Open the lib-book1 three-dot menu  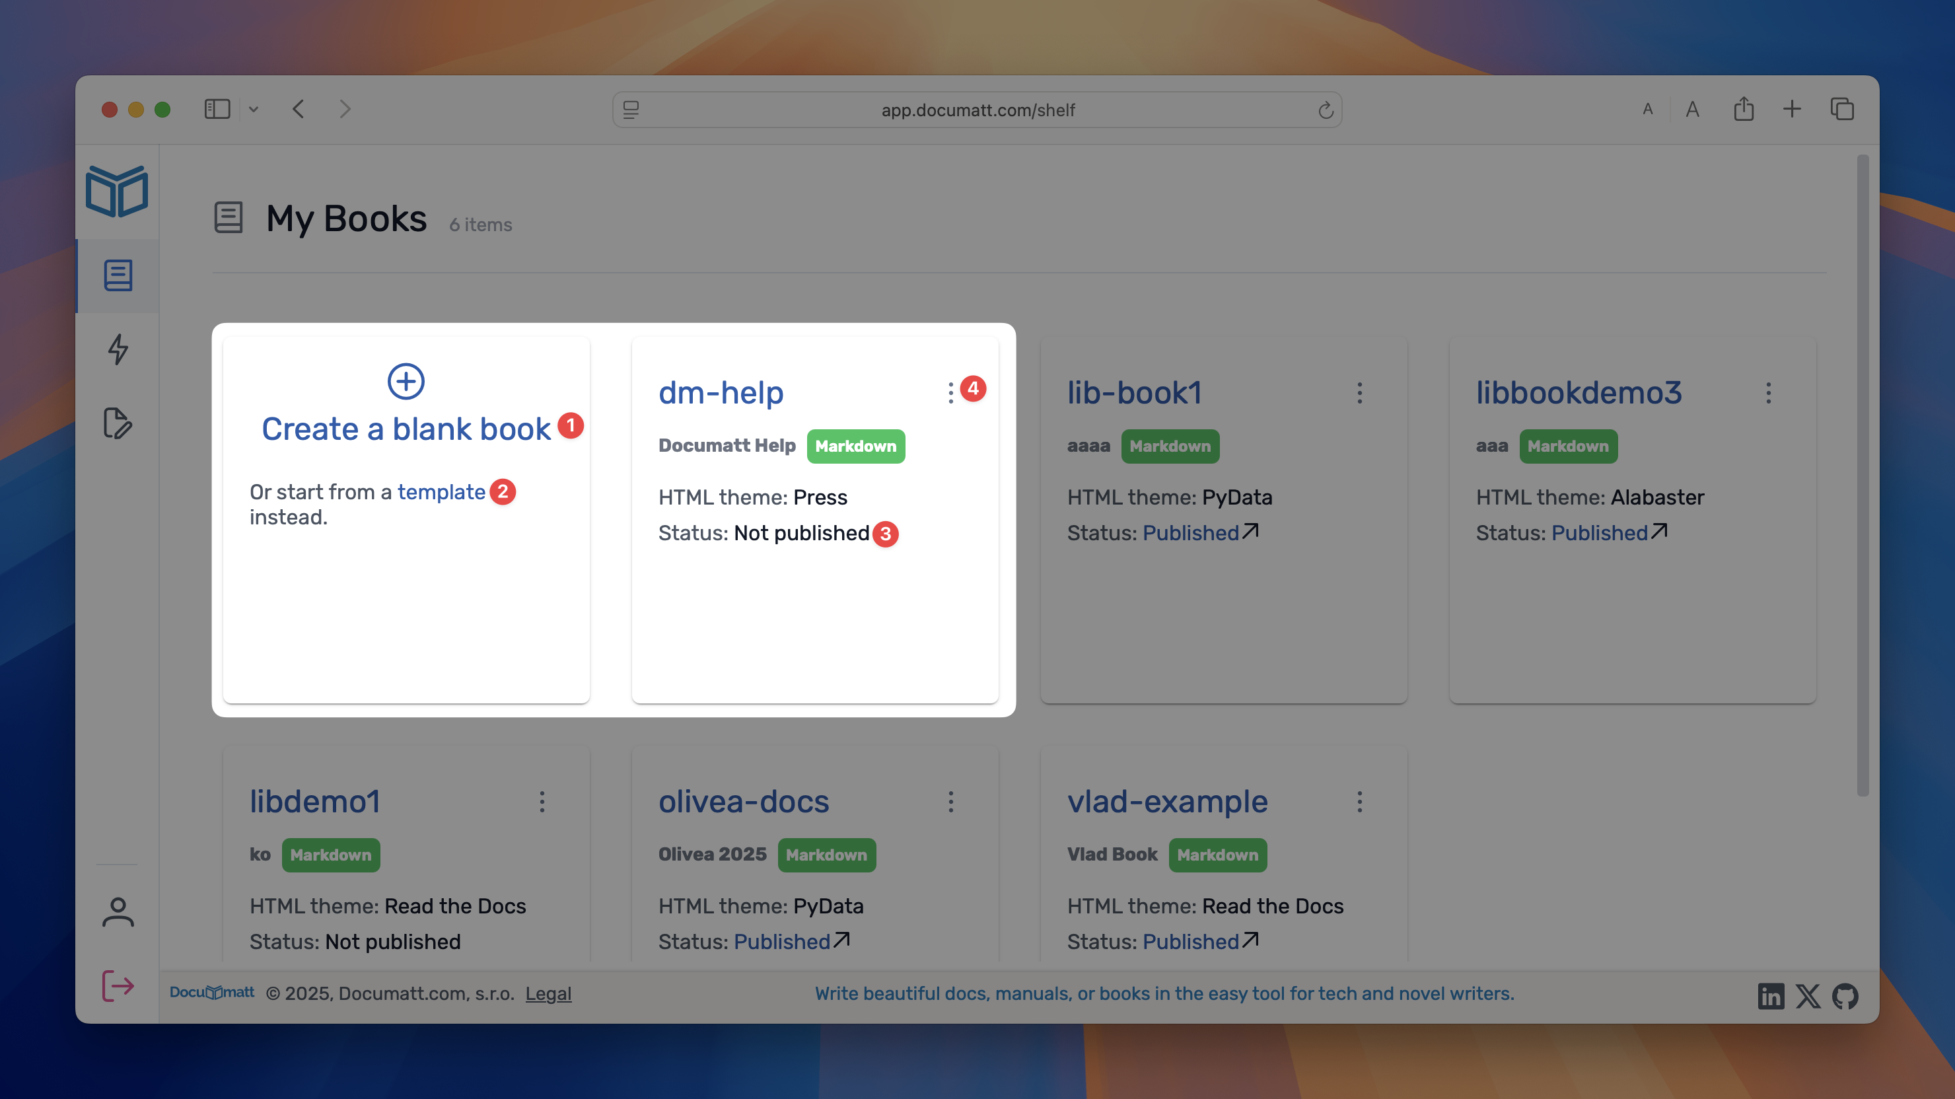point(1359,393)
